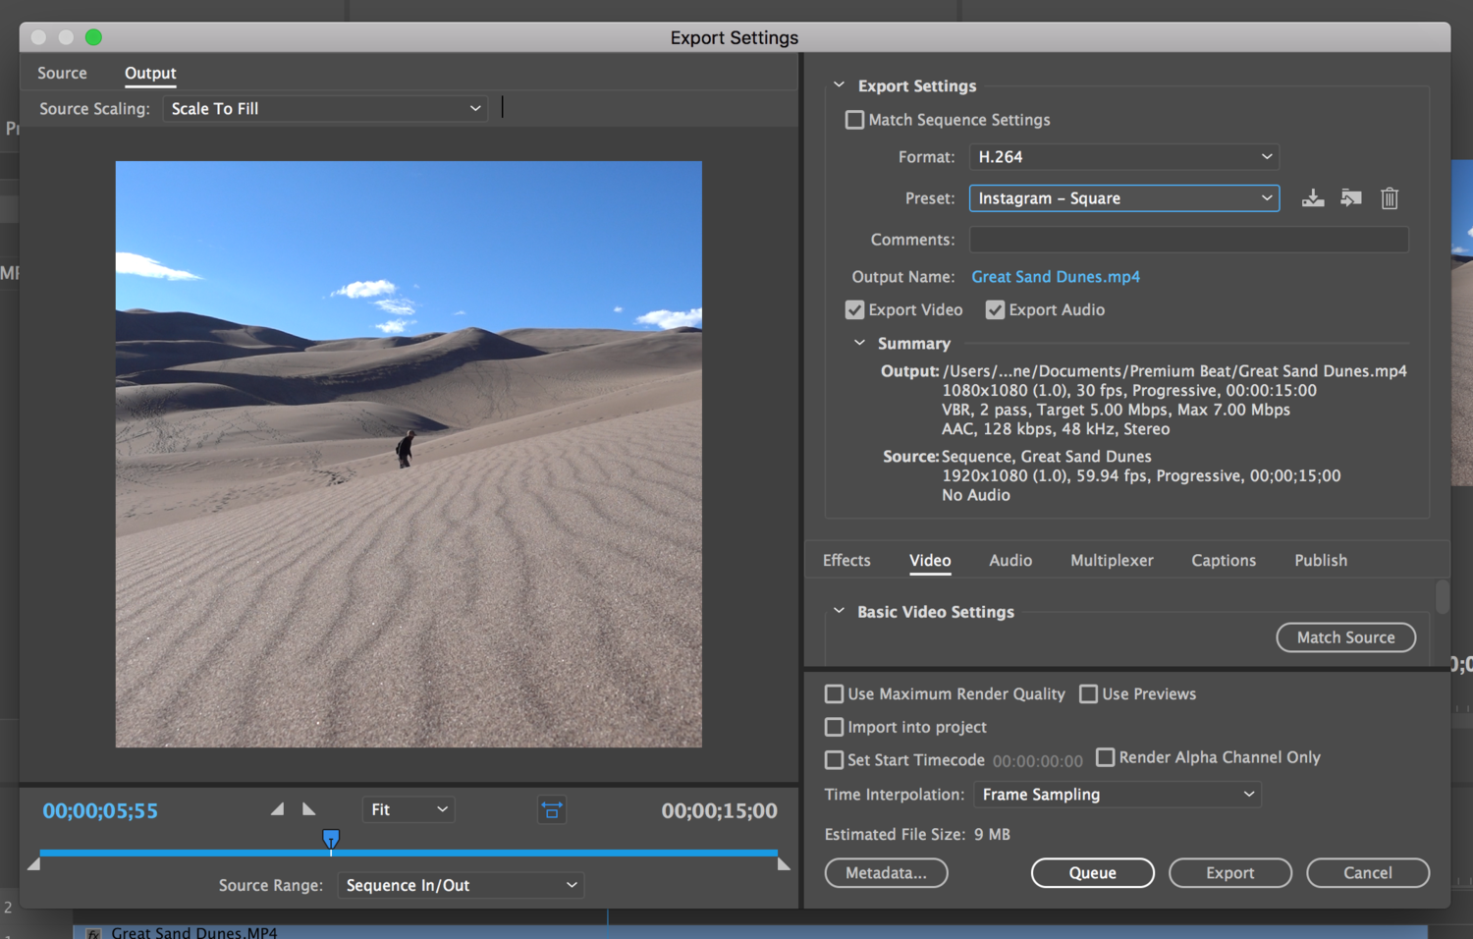Screen dimensions: 1473x939
Task: Click the left in-point marker on timeline
Action: [34, 864]
